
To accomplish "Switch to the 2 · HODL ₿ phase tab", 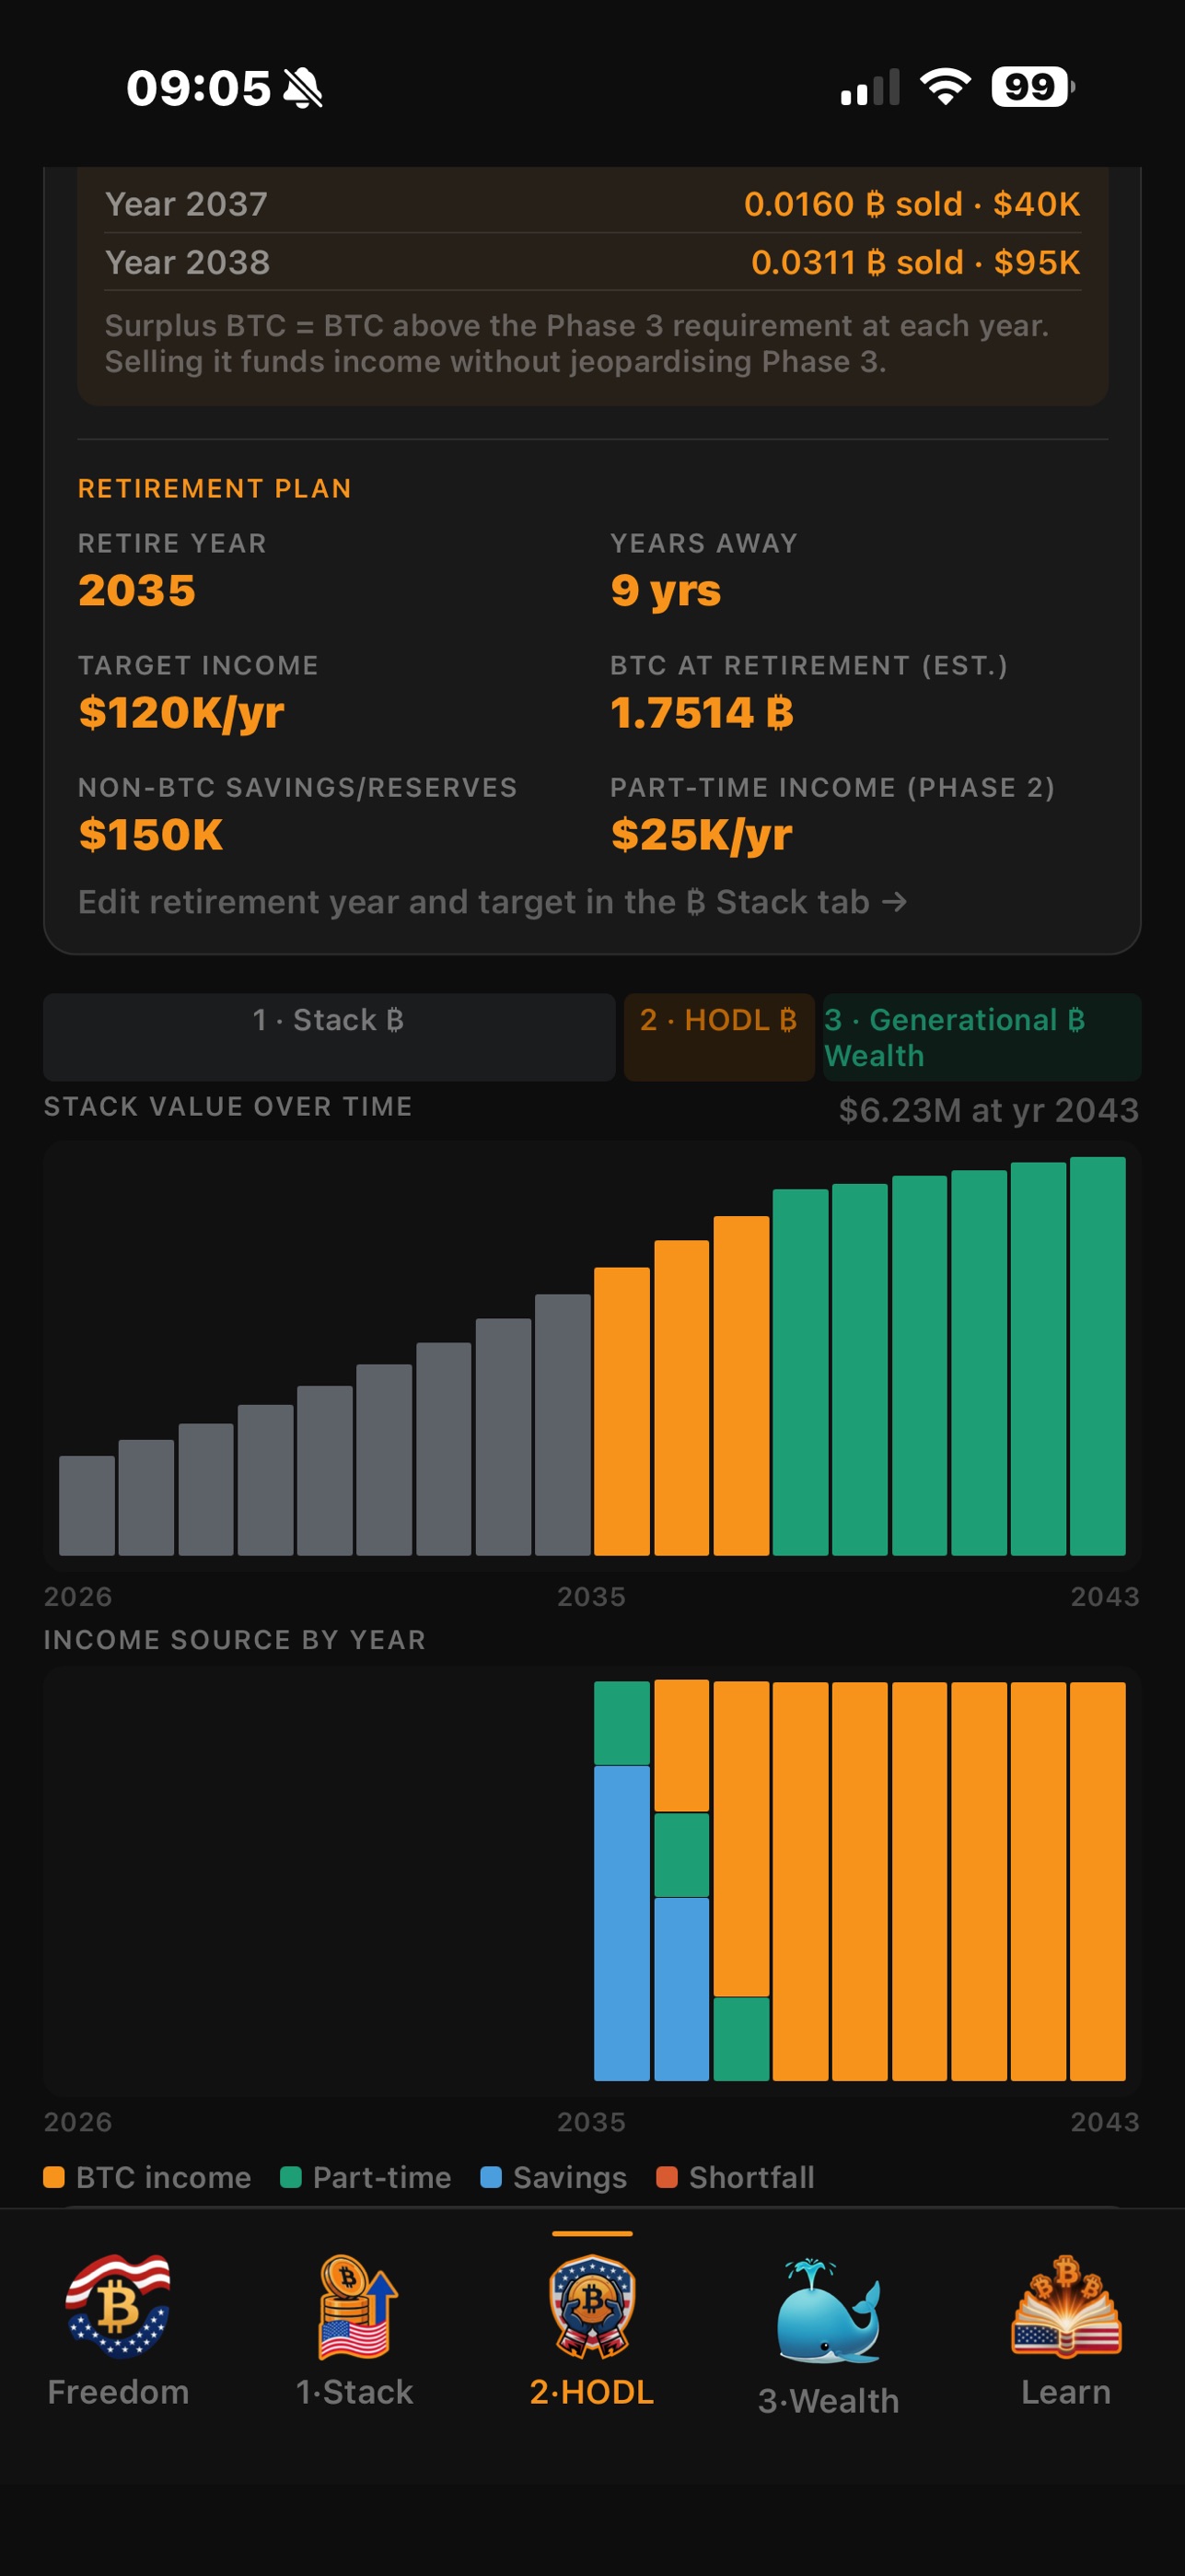I will tap(718, 1036).
